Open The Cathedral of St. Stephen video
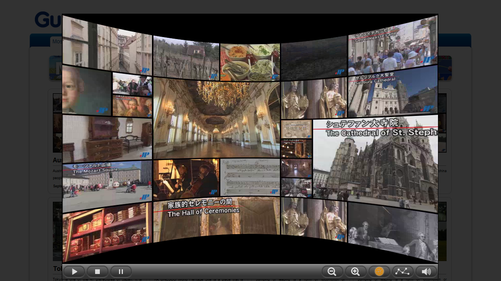Screen dimensions: 501x281 [375, 163]
